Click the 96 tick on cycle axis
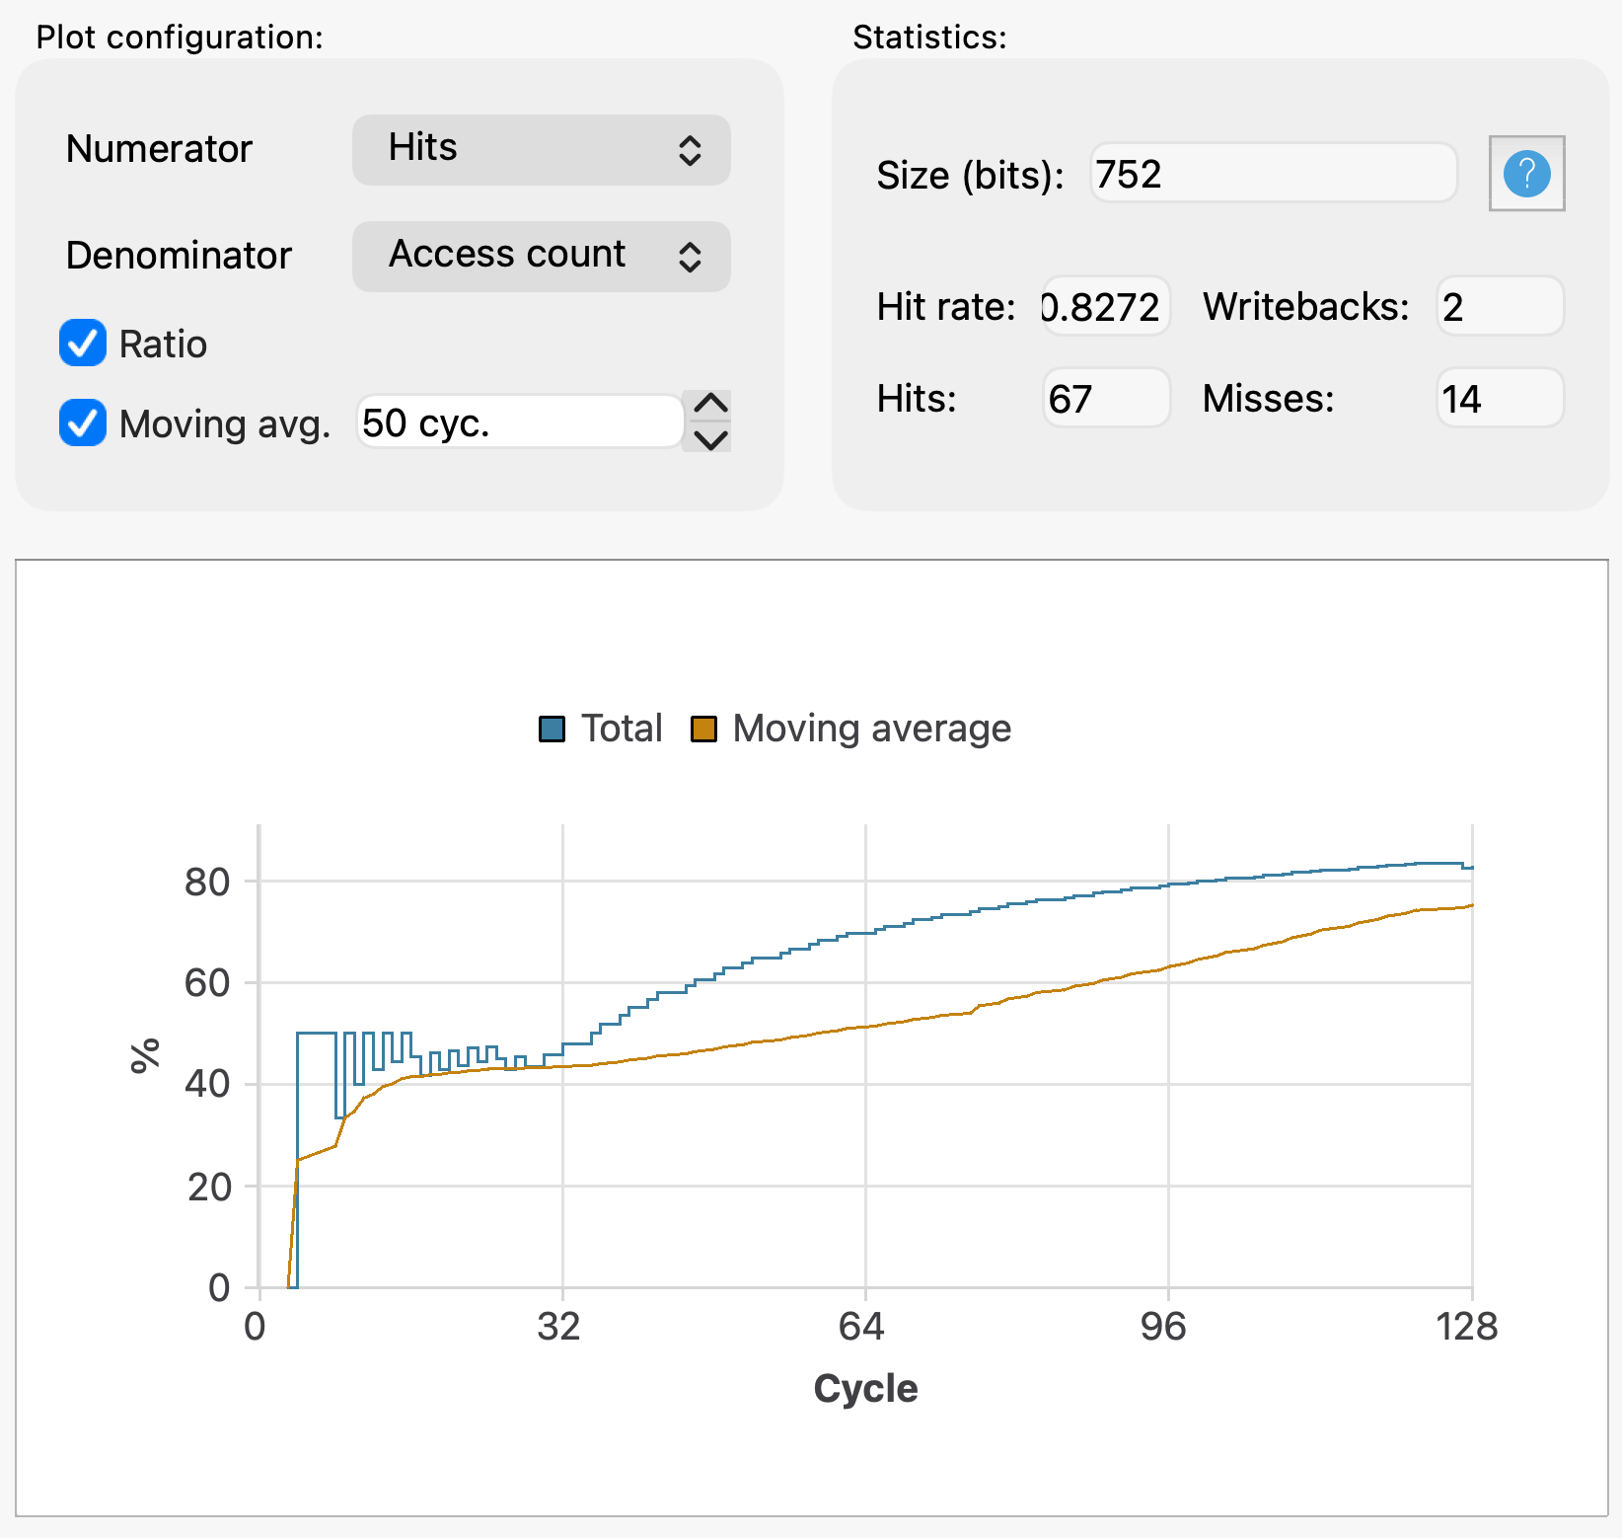The image size is (1622, 1538). point(1163,1326)
